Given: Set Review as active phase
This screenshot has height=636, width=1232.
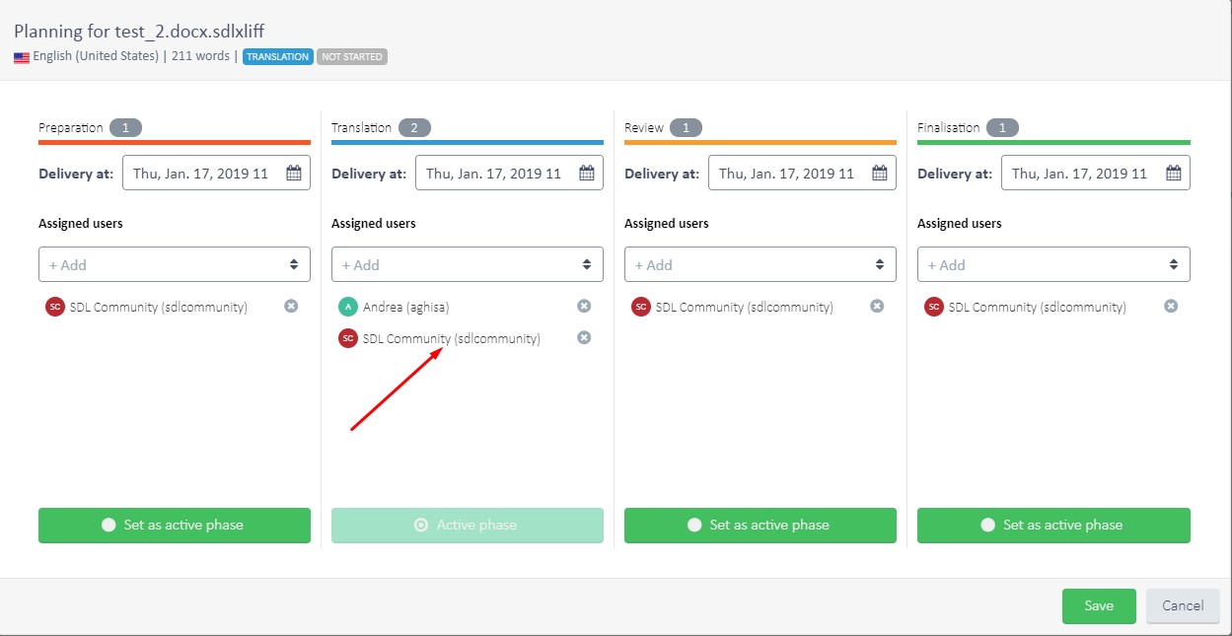Looking at the screenshot, I should coord(761,525).
